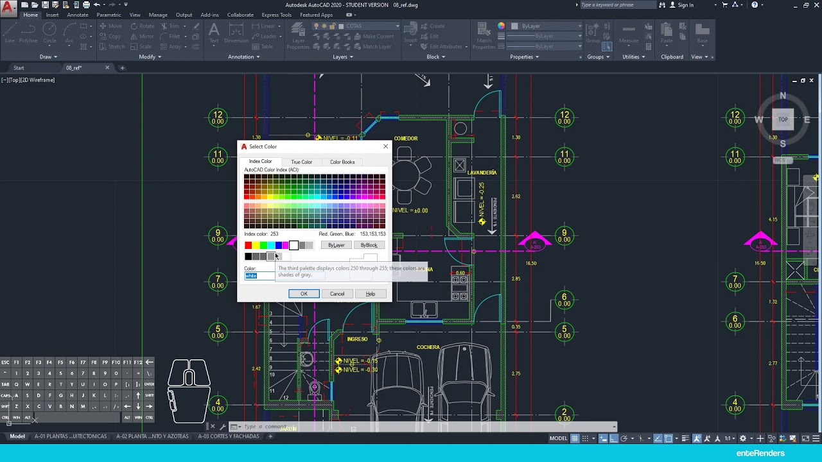Expand the Properties panel dropdown
Image resolution: width=822 pixels, height=462 pixels.
coord(525,56)
